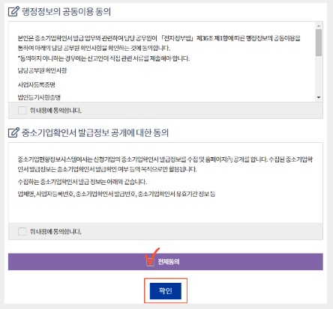Screen dimensions: 333x309
Task: Tick the 전체동의 checkbox in the purple bar
Action: (150, 262)
